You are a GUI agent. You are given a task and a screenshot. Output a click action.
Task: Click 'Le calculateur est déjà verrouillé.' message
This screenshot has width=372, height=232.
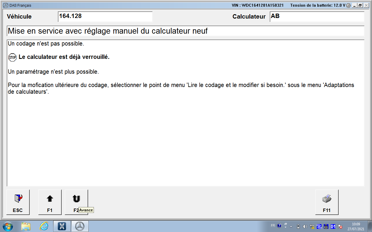click(64, 57)
